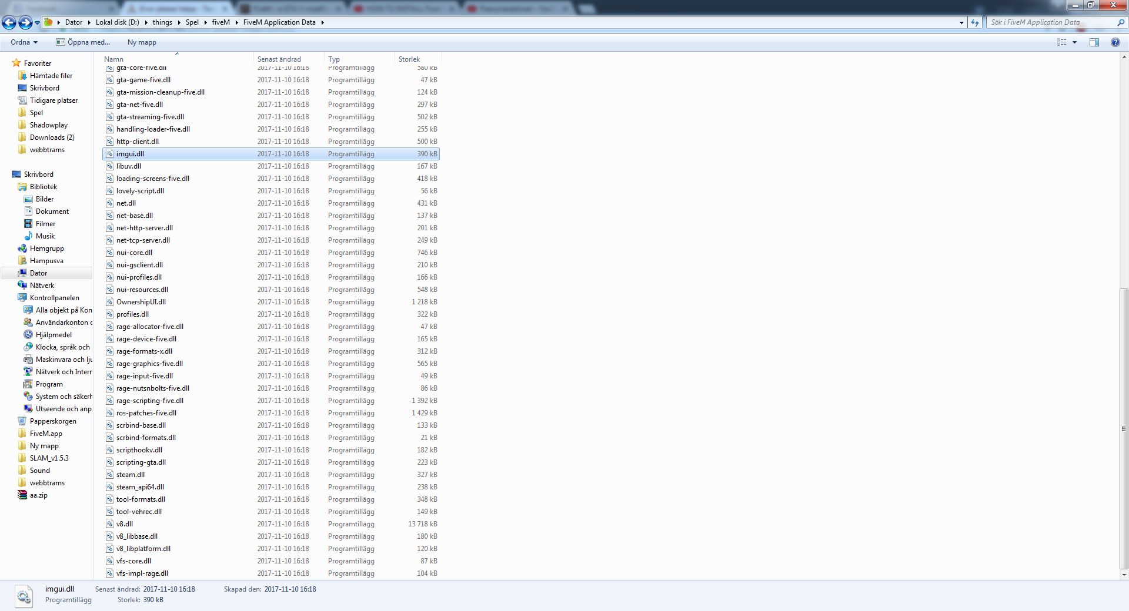Open the Nätverk icon in the sidebar
Viewport: 1129px width, 611px height.
tap(22, 286)
